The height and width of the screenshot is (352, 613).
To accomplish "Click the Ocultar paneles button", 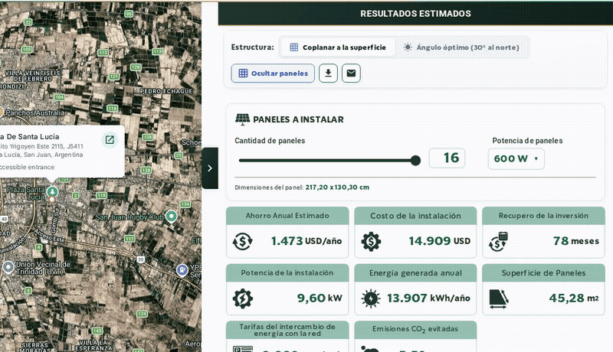I will (x=273, y=73).
